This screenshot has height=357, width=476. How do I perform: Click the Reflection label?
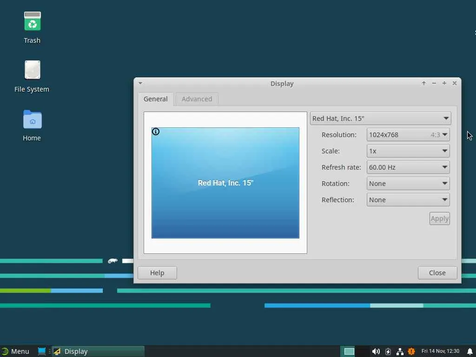[337, 200]
